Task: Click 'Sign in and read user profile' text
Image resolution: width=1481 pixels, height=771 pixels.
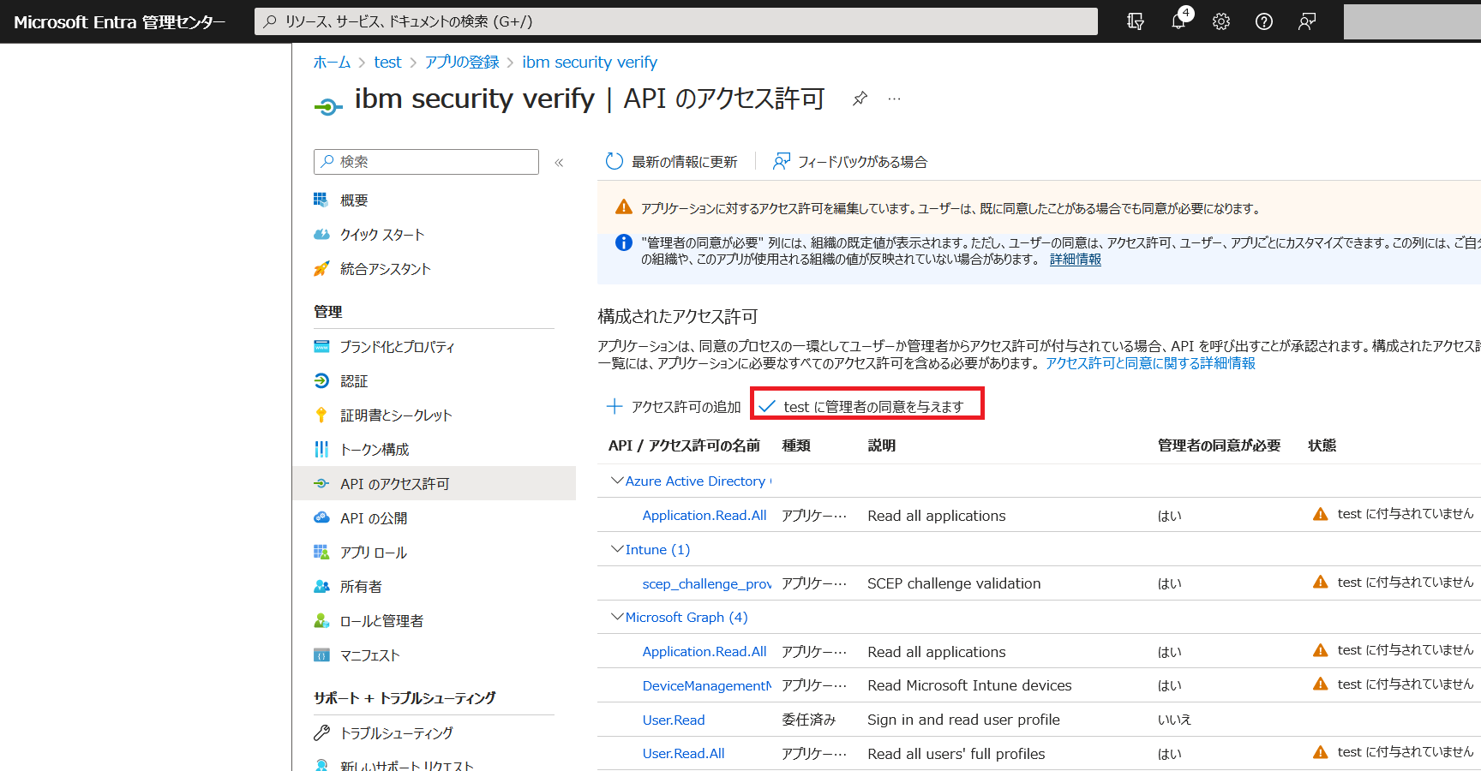Action: click(x=963, y=720)
